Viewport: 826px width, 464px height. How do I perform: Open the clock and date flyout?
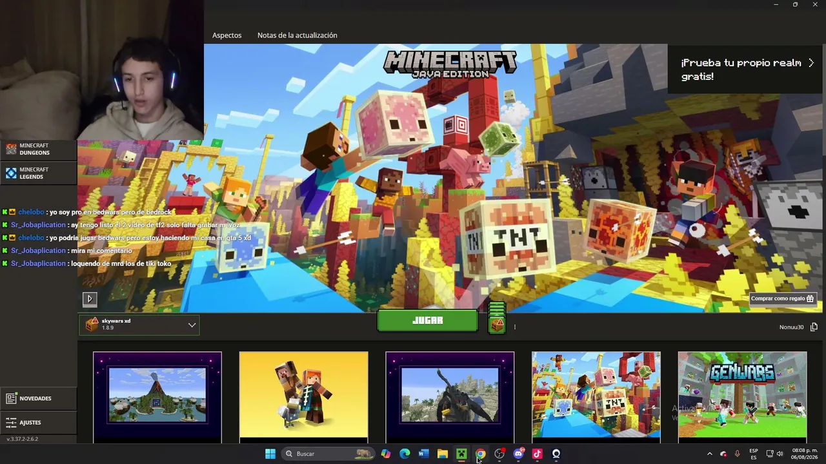(x=805, y=454)
